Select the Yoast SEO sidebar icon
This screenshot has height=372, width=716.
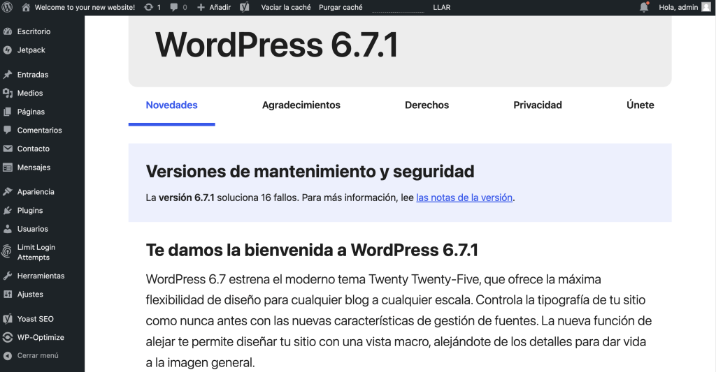[7, 319]
